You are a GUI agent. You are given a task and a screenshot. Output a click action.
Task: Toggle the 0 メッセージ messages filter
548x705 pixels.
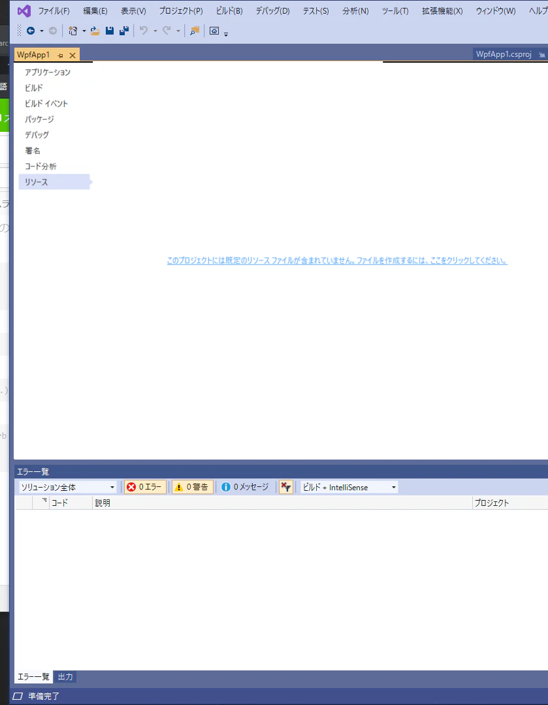(245, 487)
